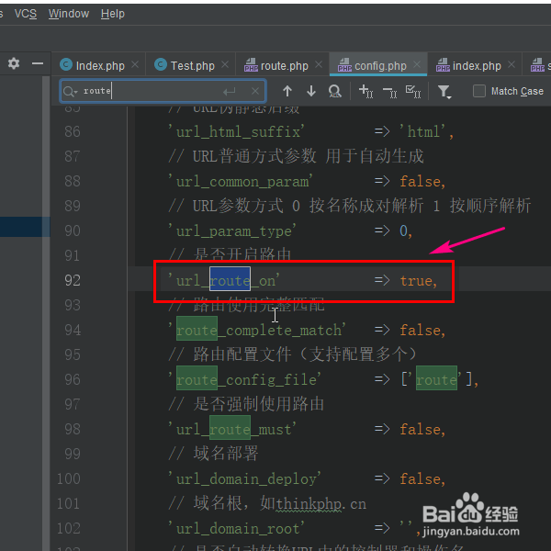This screenshot has width=551, height=551.
Task: Collapse the project panel with the minus icon
Action: 38,63
